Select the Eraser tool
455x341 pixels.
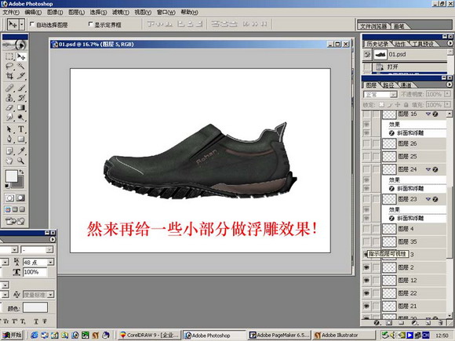9,107
